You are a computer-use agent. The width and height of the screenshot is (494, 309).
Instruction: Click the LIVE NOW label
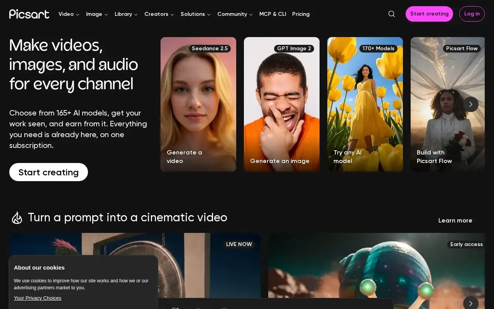(x=239, y=244)
